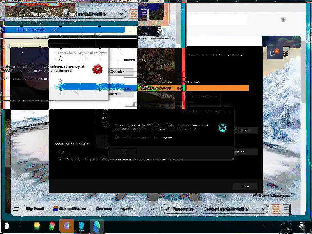Expand the Content partially visible dropdown near the grid view icon
The width and height of the screenshot is (312, 234).
234,209
